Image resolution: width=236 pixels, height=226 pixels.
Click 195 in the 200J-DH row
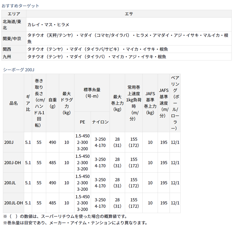point(164,163)
